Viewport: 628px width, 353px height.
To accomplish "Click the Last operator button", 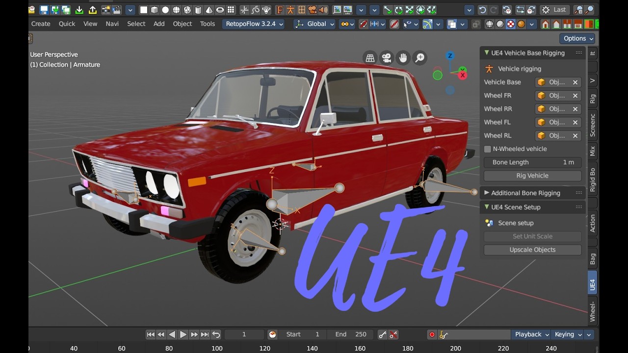I will 554,10.
